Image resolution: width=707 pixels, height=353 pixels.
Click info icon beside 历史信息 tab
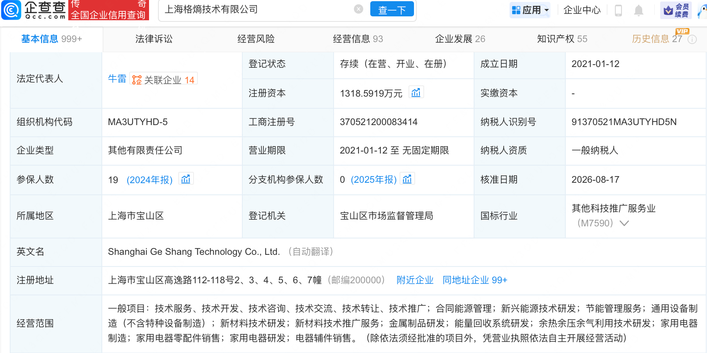[x=692, y=39]
